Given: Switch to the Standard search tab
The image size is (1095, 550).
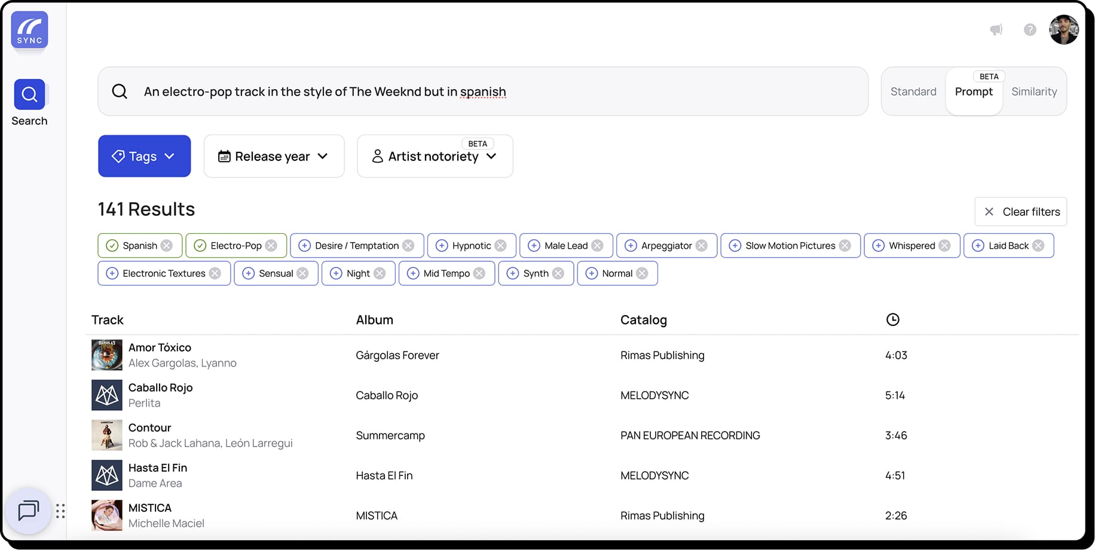Looking at the screenshot, I should 913,91.
